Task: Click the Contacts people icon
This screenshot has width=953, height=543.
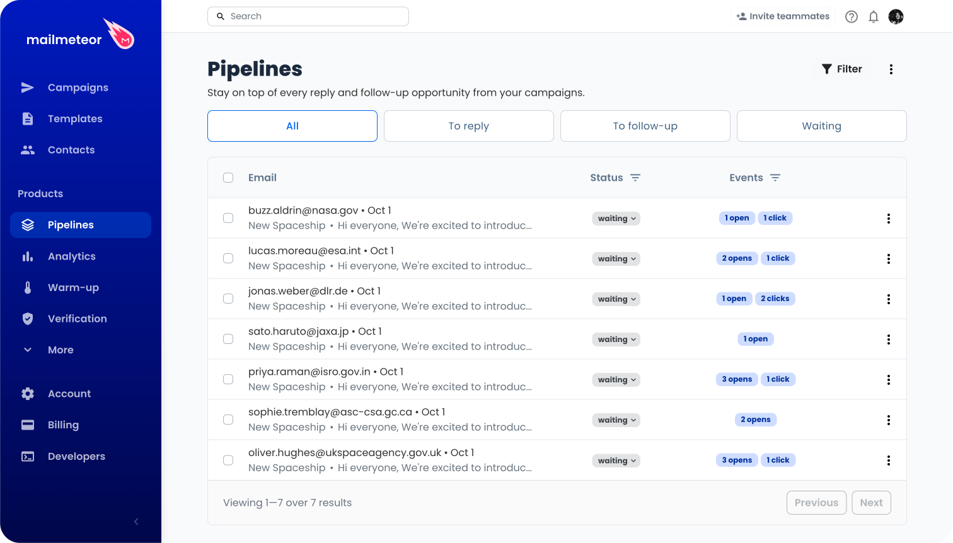Action: (27, 150)
